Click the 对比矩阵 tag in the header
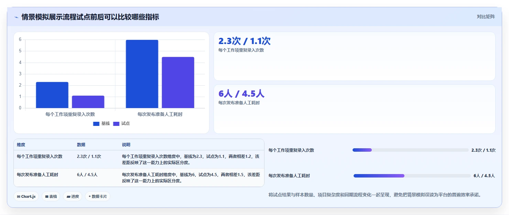This screenshot has height=215, width=509. 486,17
